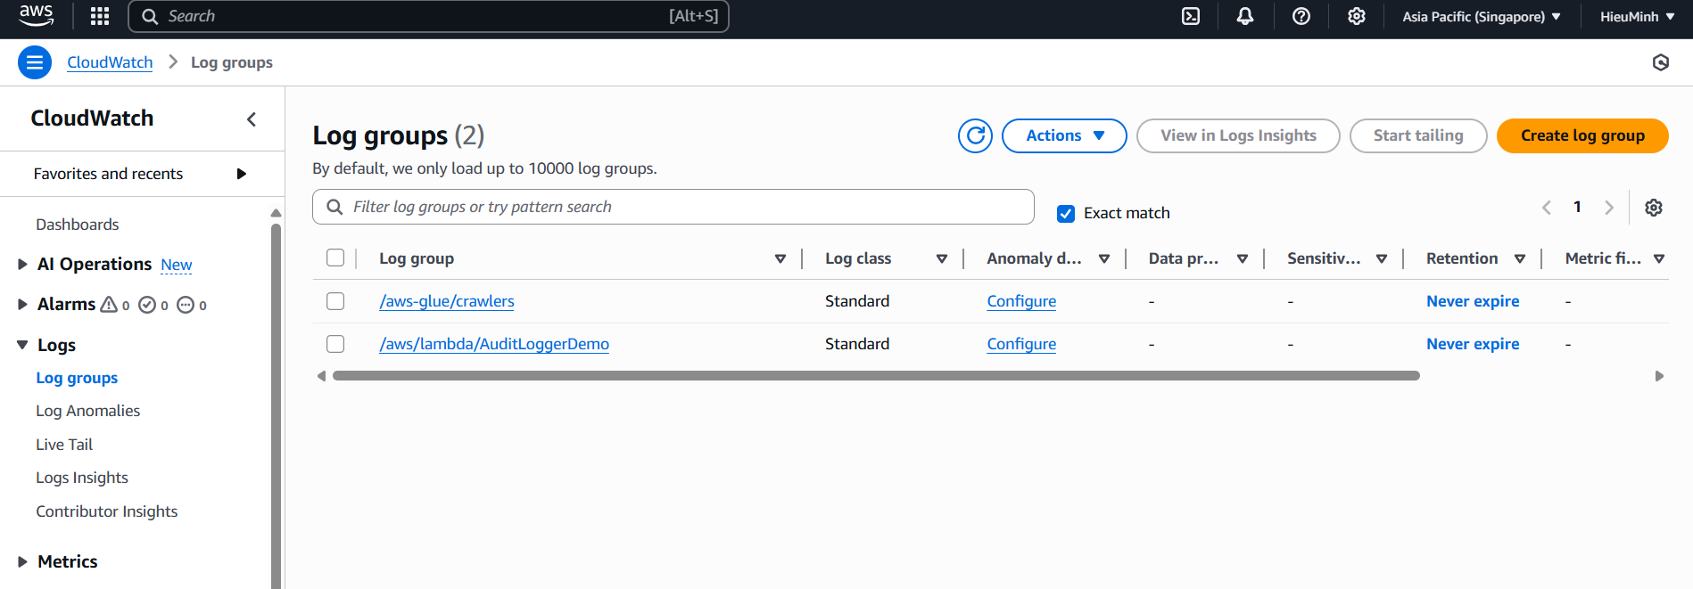Viewport: 1693px width, 589px height.
Task: Go to previous page of log groups
Action: point(1547,208)
